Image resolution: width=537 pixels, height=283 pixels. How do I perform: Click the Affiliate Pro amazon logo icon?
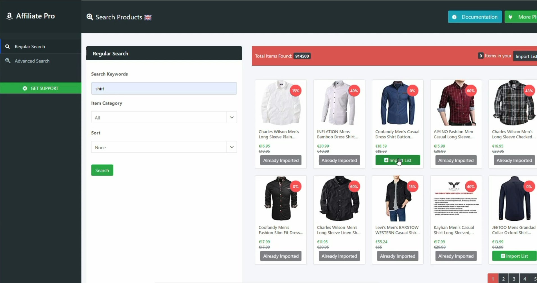[x=9, y=16]
